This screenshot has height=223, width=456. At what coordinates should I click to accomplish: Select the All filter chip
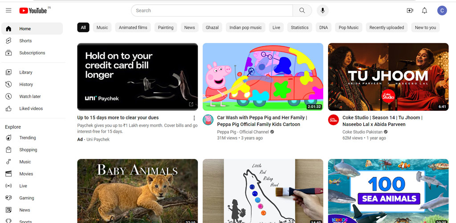click(x=83, y=27)
